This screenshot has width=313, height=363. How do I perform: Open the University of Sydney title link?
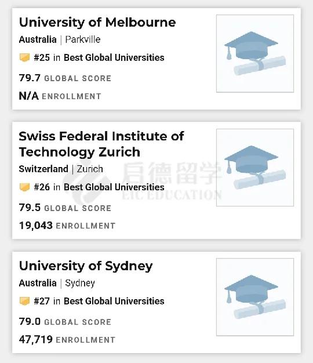coord(86,266)
